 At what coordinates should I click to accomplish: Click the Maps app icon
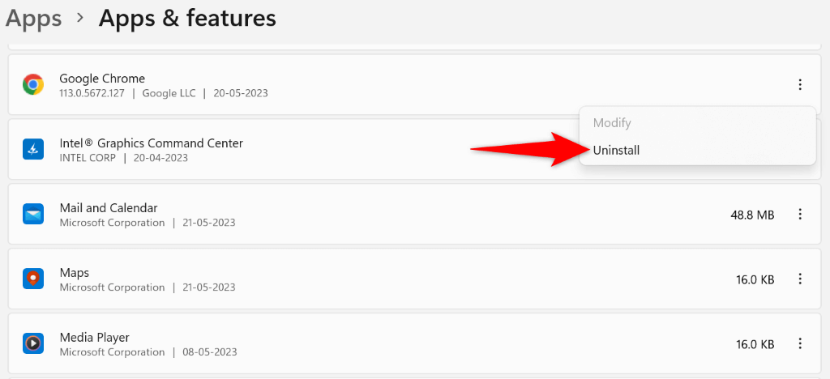(33, 279)
